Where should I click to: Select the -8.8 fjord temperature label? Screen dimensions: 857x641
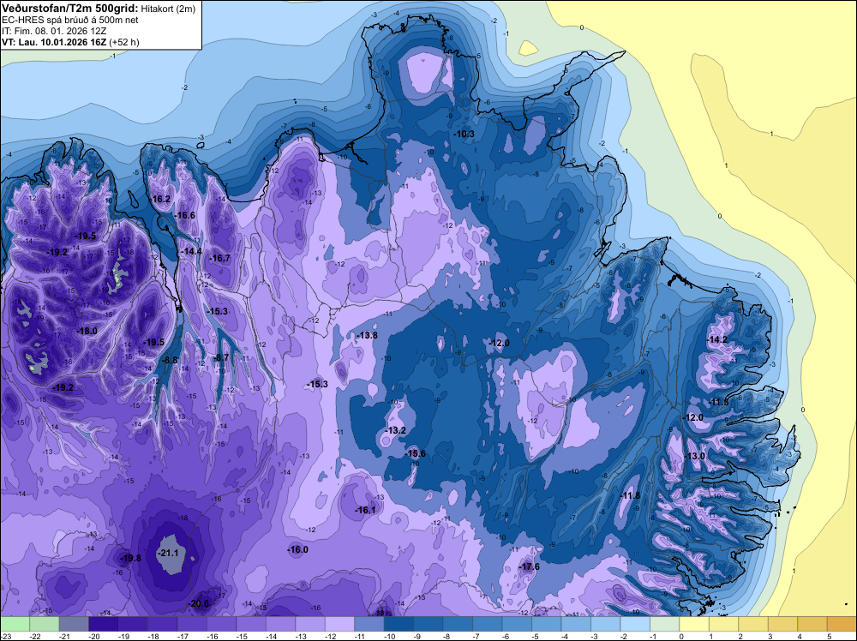(171, 360)
